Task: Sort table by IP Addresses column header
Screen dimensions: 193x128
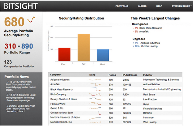Action: tap(130, 75)
